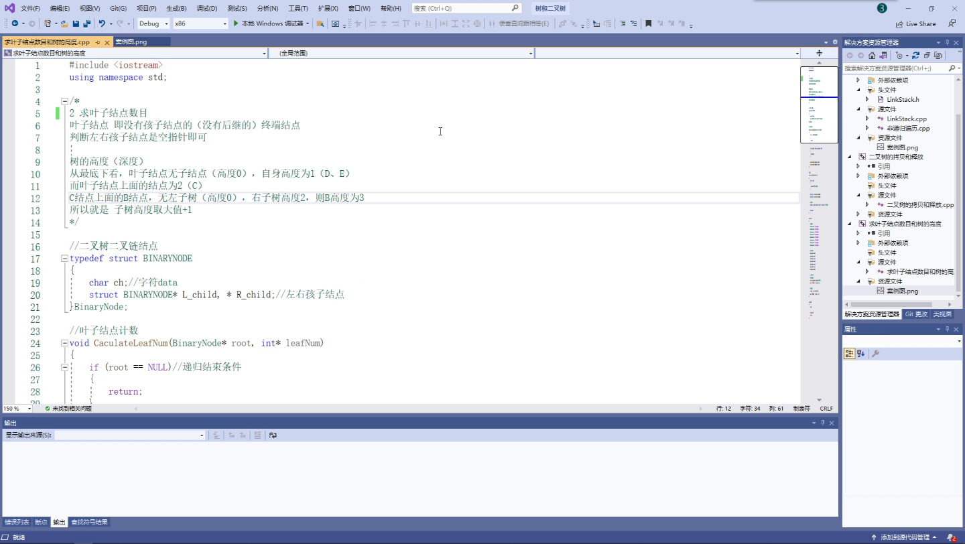965x544 pixels.
Task: Click the home icon in Solution Explorer
Action: pyautogui.click(x=872, y=56)
